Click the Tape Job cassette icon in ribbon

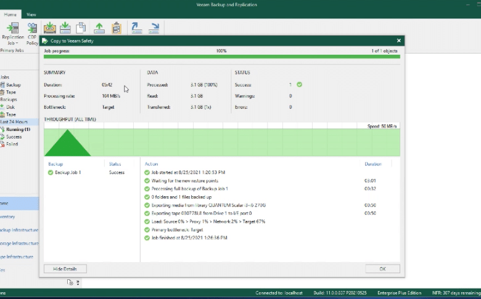(x=50, y=28)
